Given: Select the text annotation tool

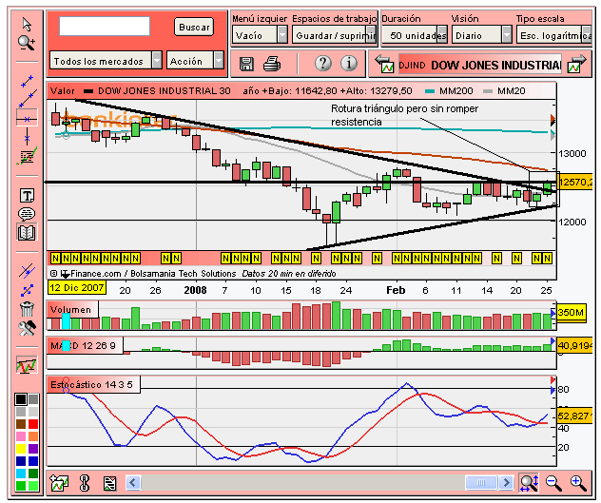Looking at the screenshot, I should click(x=27, y=196).
